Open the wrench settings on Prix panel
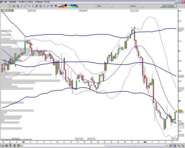 pos(6,10)
